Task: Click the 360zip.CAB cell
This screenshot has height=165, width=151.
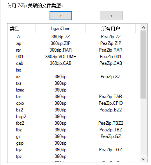Action: click(x=60, y=63)
